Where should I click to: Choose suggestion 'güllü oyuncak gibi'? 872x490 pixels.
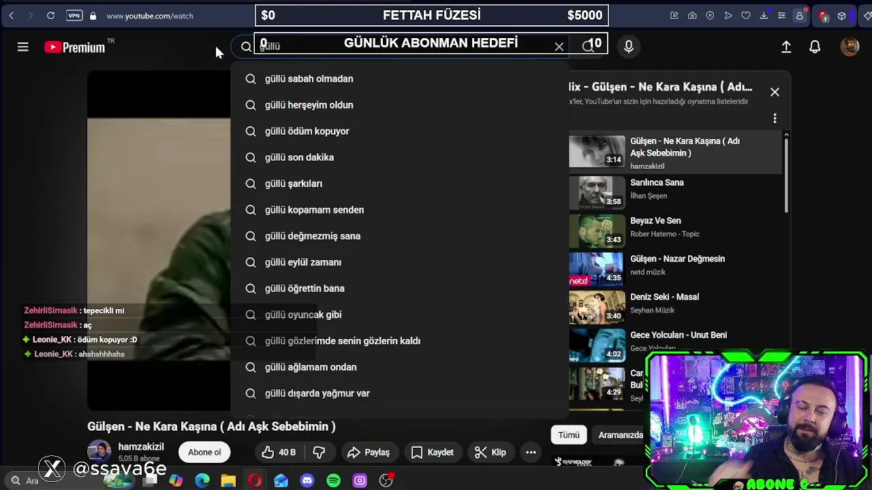tap(399, 314)
